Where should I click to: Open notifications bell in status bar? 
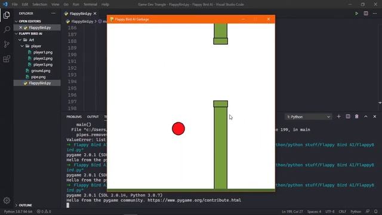[x=375, y=211]
